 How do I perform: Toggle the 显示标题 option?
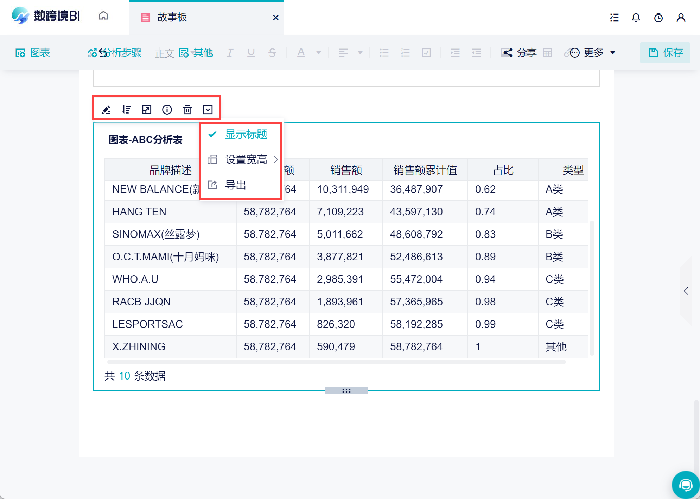(x=241, y=134)
